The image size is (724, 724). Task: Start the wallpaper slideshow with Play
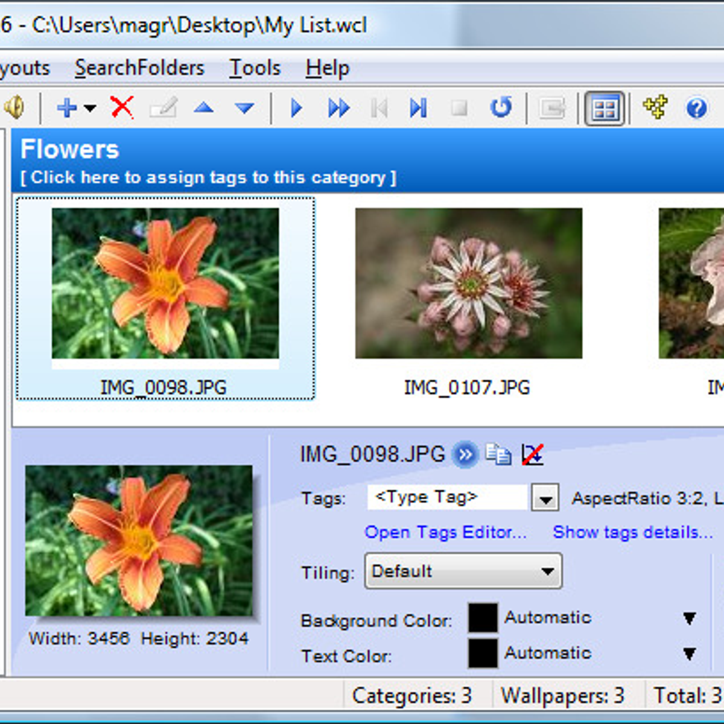point(296,107)
